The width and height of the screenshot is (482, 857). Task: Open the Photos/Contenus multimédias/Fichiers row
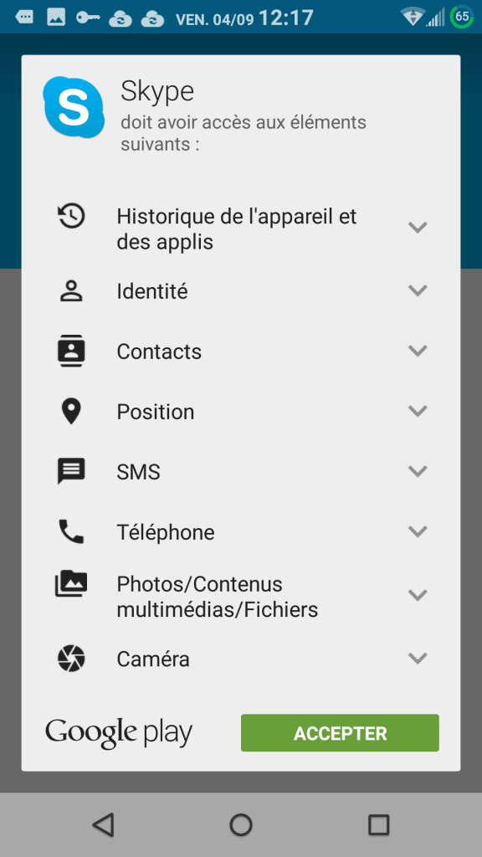click(x=241, y=596)
